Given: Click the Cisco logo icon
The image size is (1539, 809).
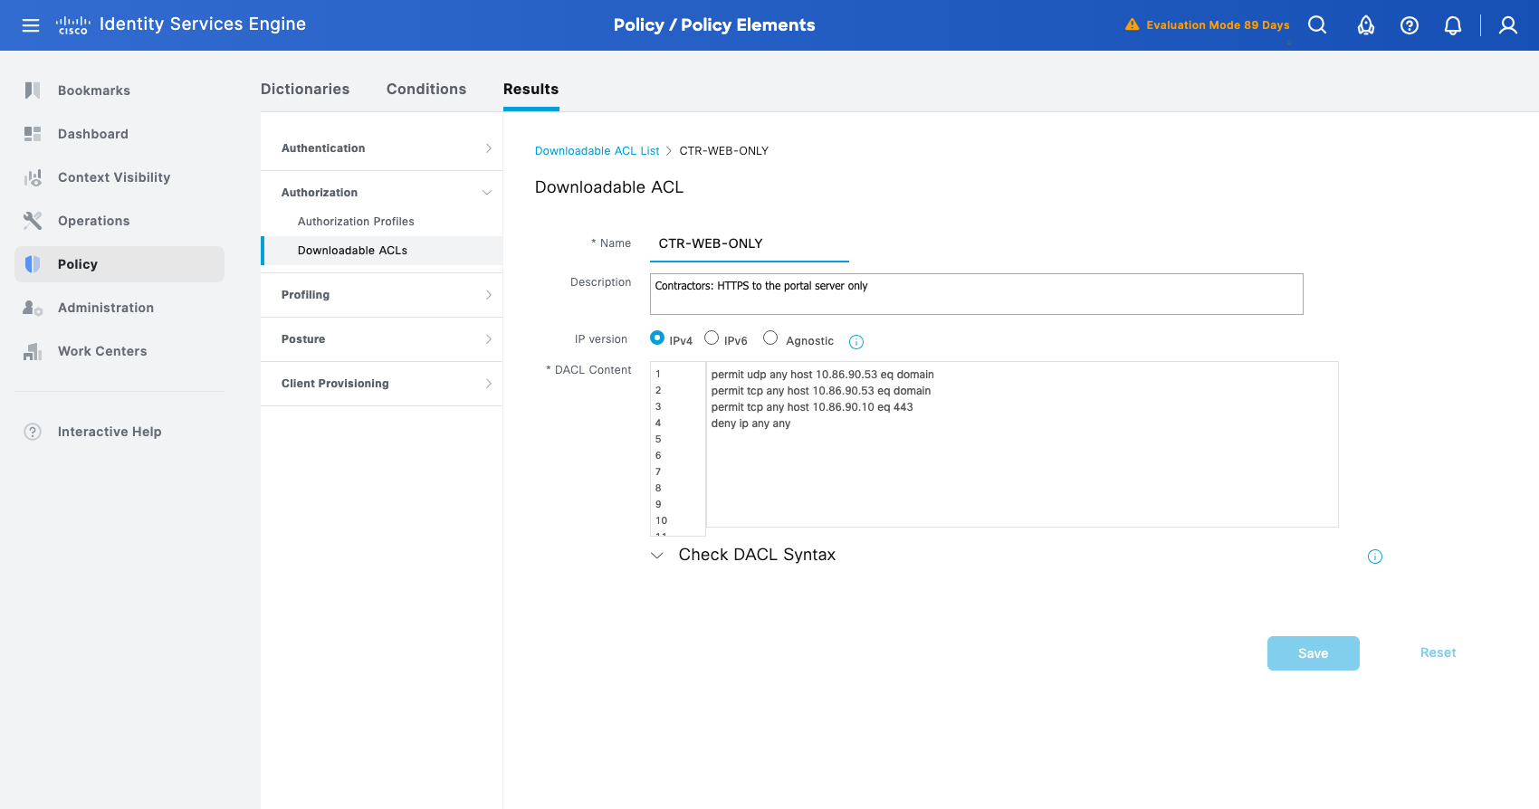Looking at the screenshot, I should [72, 25].
